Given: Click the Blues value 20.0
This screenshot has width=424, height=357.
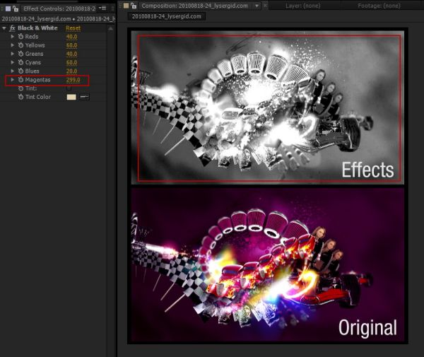Looking at the screenshot, I should pos(71,71).
